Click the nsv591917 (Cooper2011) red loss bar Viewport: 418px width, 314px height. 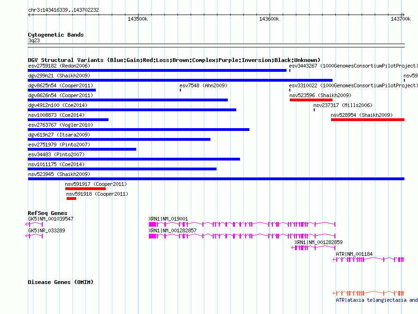click(x=85, y=189)
